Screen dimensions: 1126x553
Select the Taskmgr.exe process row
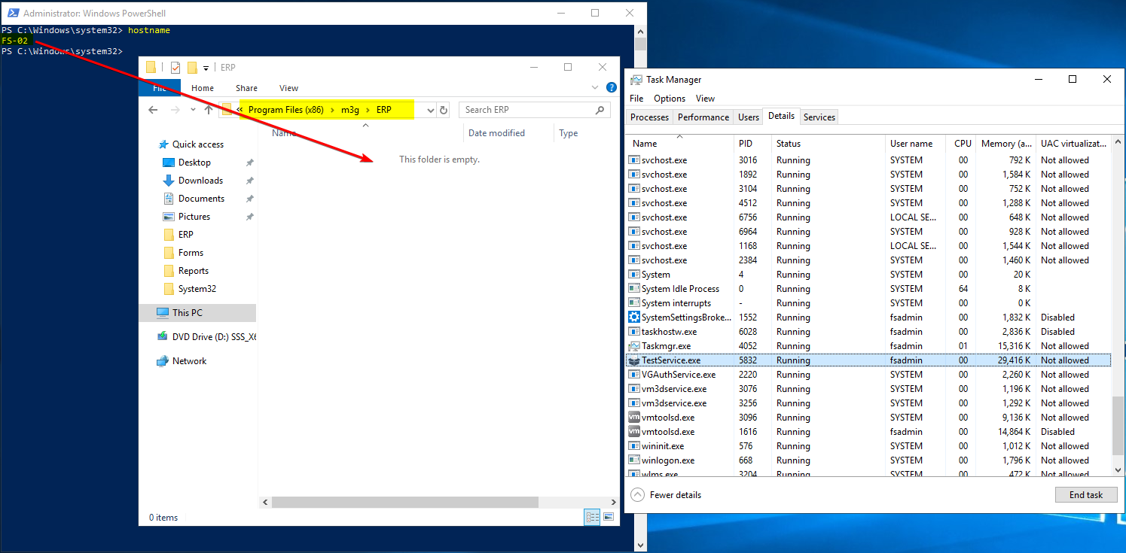click(869, 346)
